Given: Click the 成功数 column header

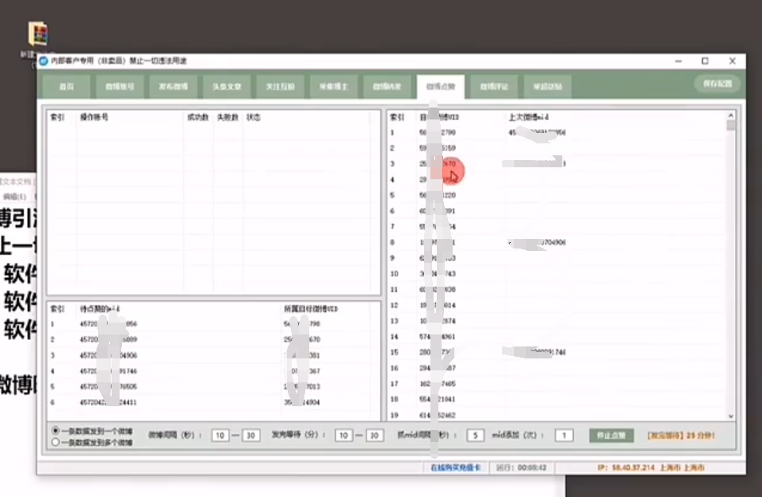Looking at the screenshot, I should click(198, 118).
